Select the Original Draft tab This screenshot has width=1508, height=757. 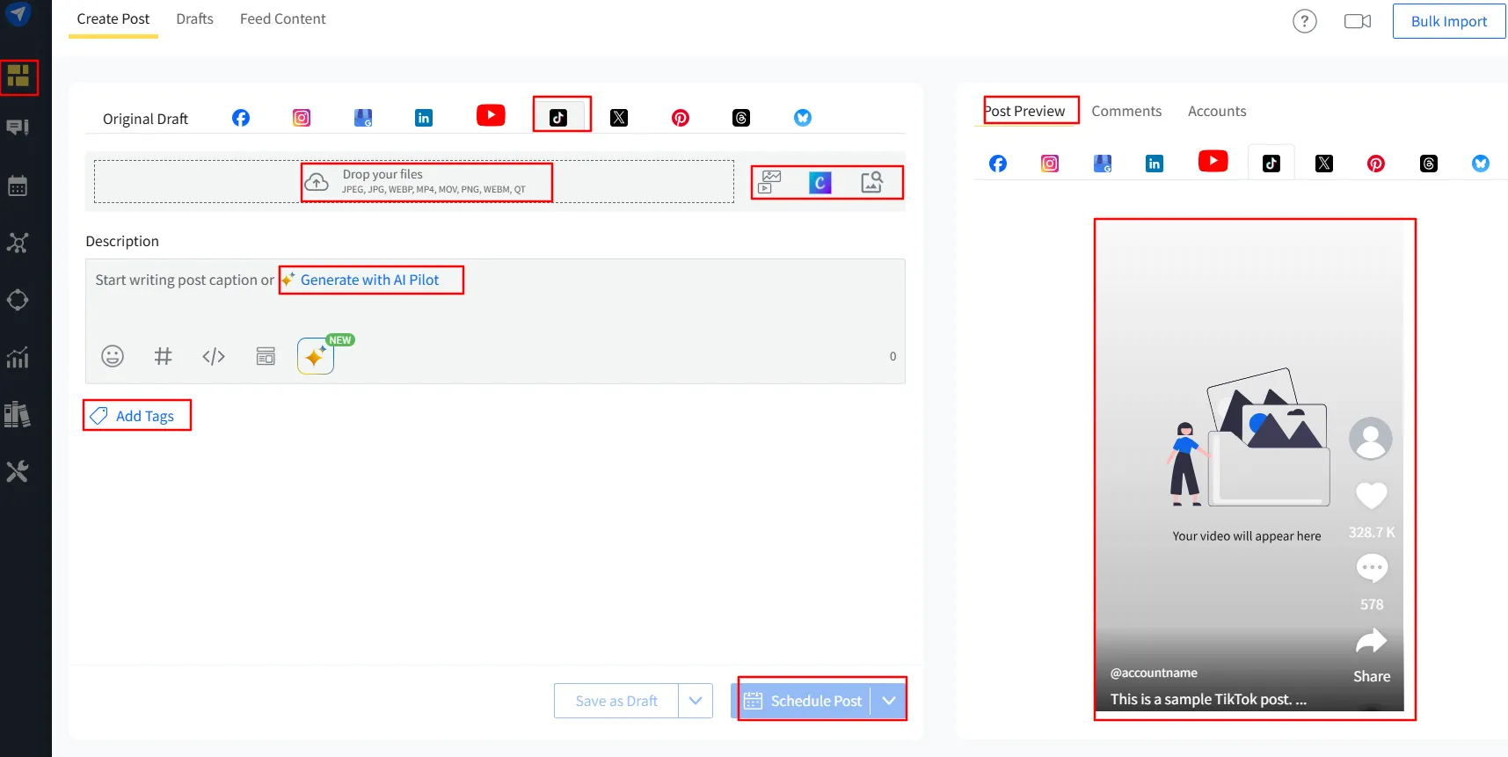tap(145, 119)
